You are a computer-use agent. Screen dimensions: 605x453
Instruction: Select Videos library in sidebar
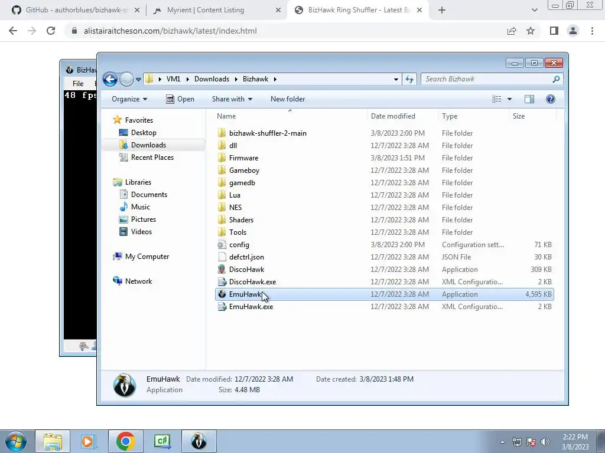141,231
